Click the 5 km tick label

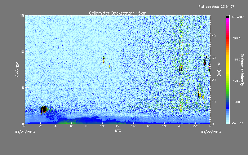click(x=23, y=88)
